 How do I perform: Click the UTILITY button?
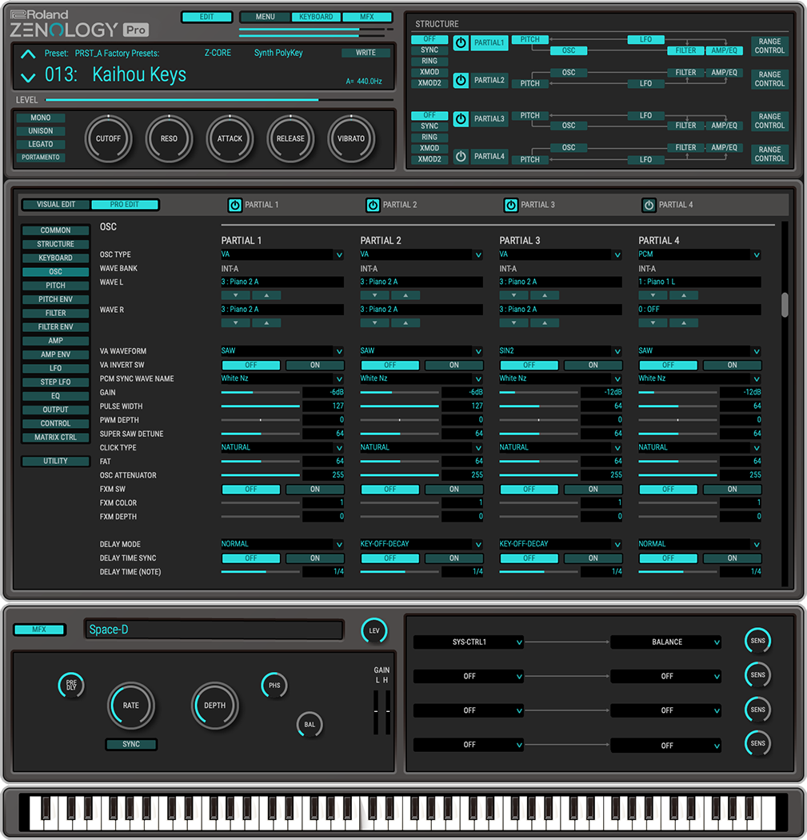pos(56,462)
